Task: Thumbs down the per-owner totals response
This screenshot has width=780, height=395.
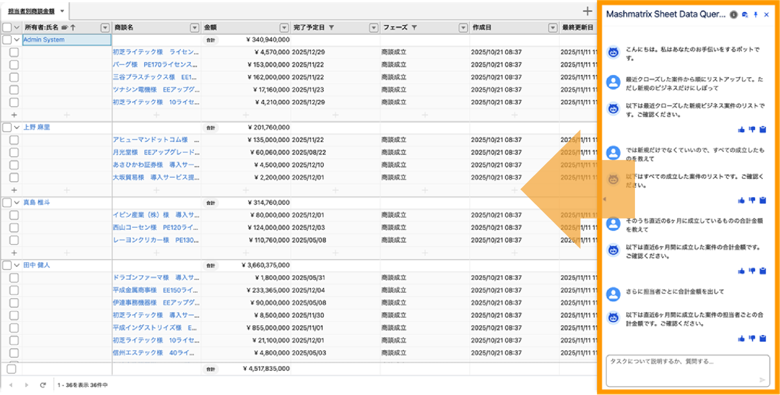Action: [752, 338]
